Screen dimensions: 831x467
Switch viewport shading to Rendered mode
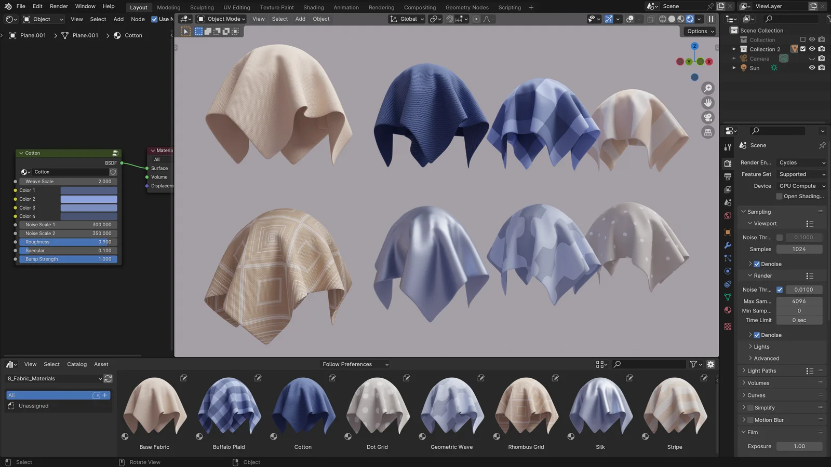pos(690,19)
